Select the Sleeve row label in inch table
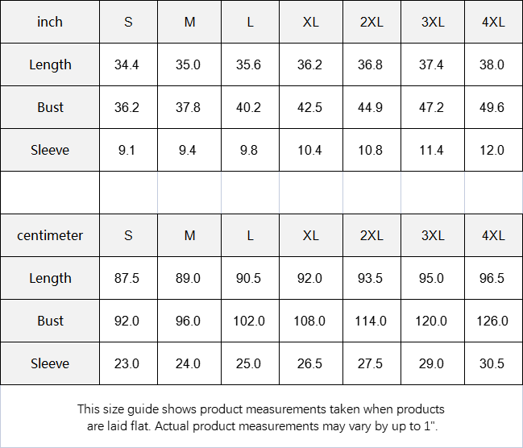Image resolution: width=523 pixels, height=448 pixels. click(x=50, y=150)
